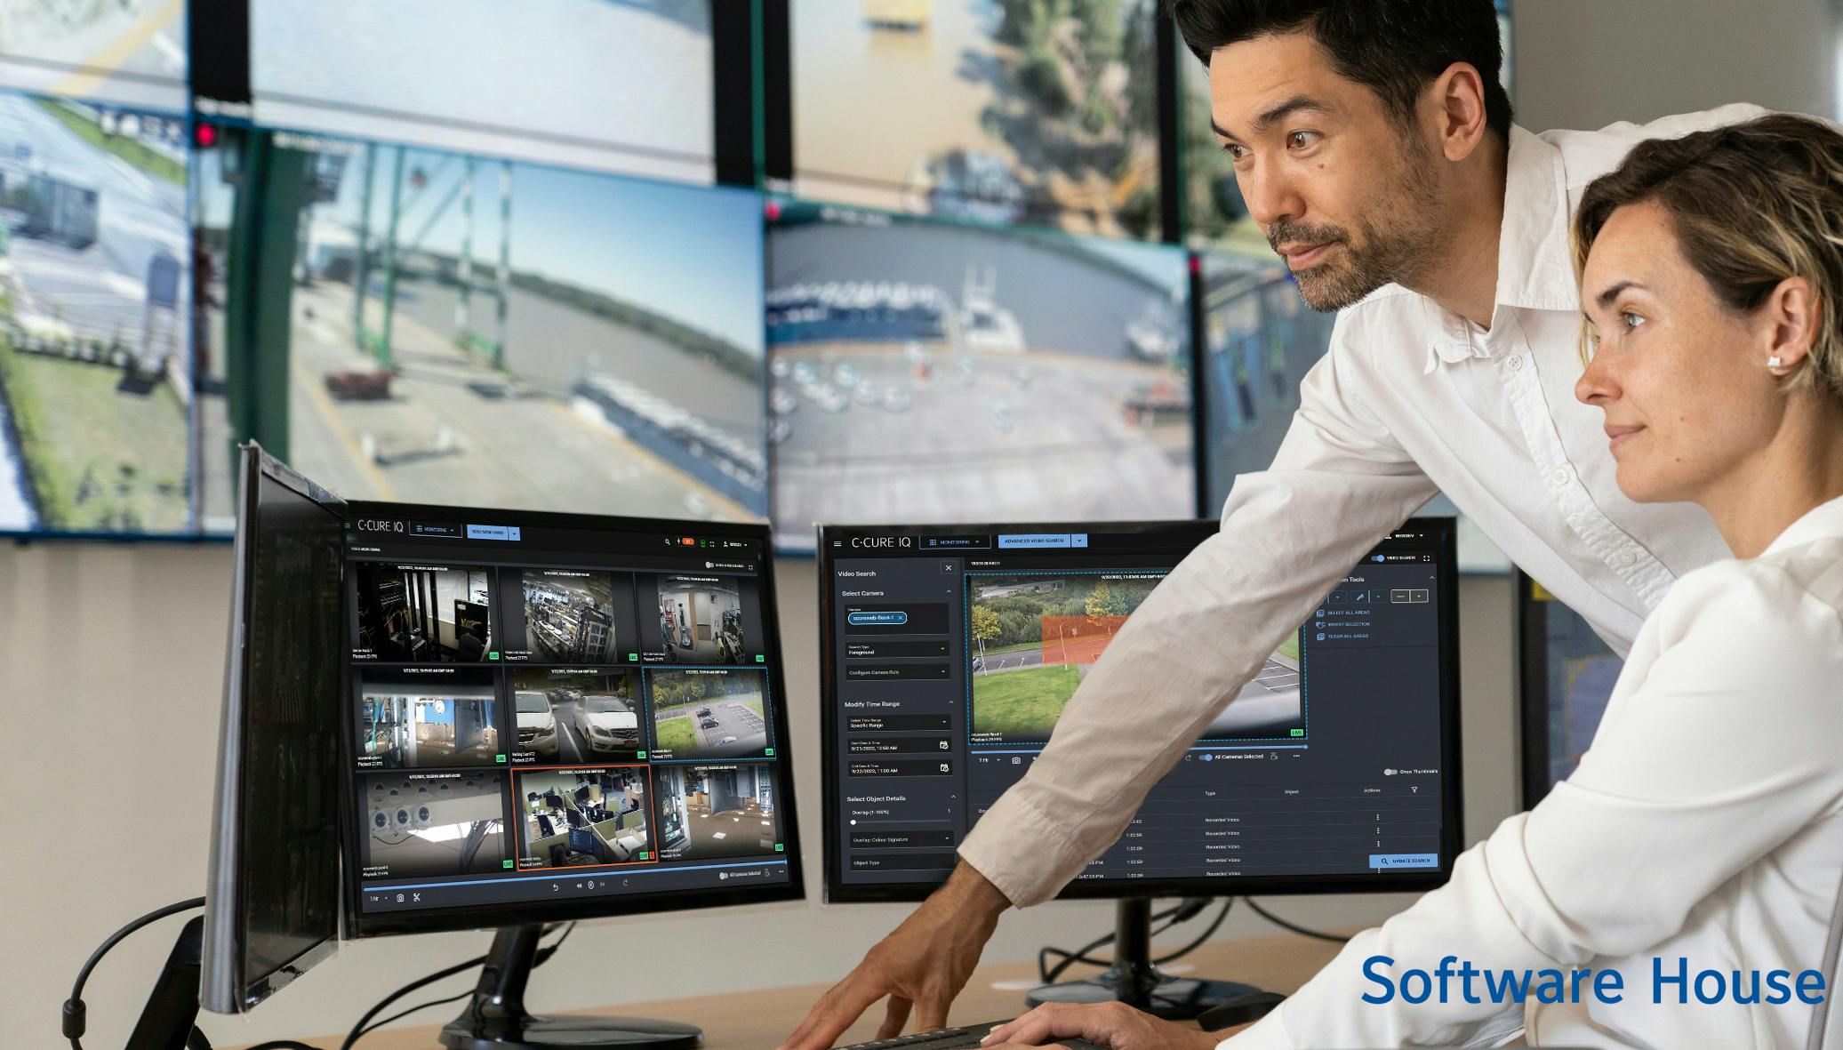The height and width of the screenshot is (1050, 1843).
Task: Take snapshot with left monitor camera icon
Action: (400, 898)
